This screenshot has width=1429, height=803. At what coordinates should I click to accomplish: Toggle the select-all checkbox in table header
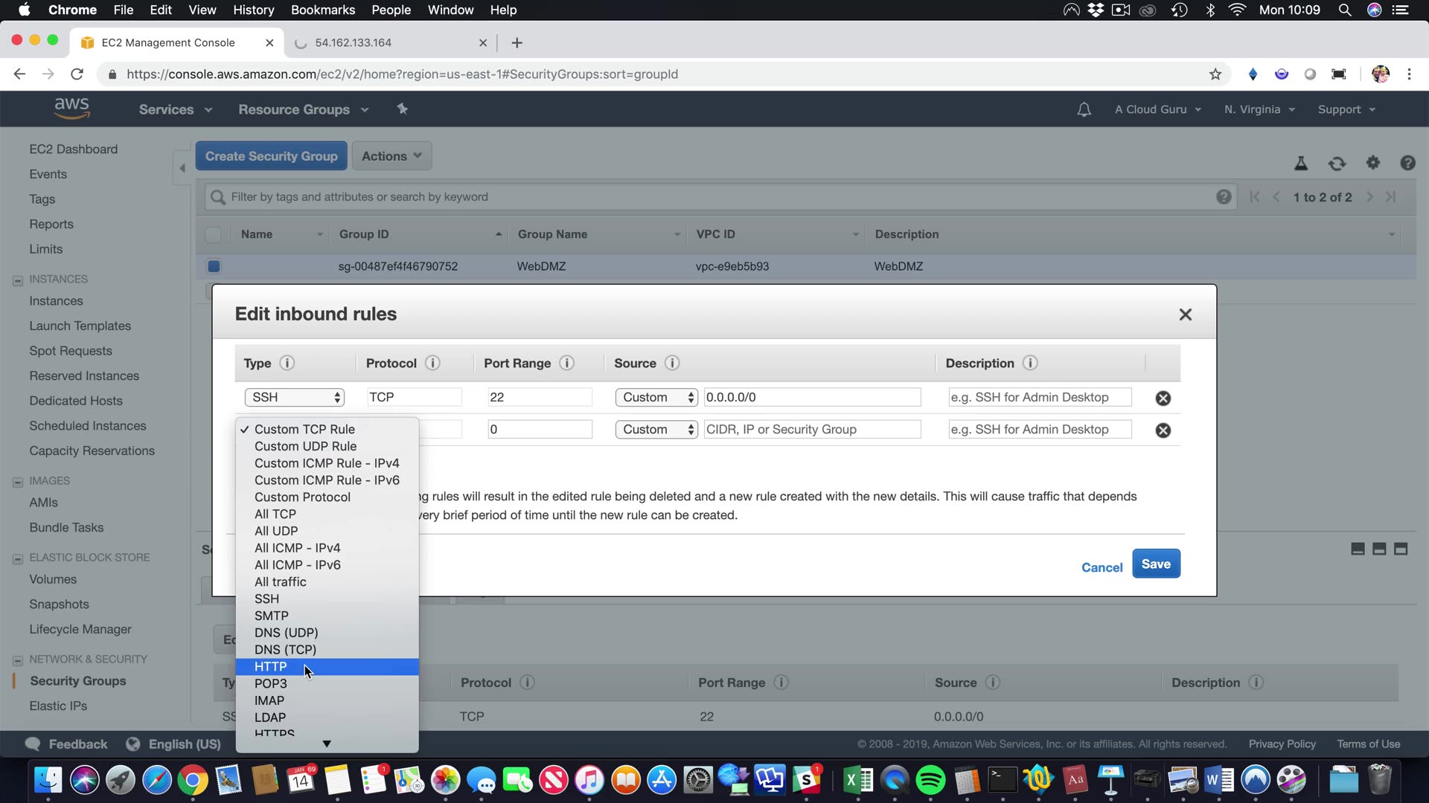click(214, 234)
